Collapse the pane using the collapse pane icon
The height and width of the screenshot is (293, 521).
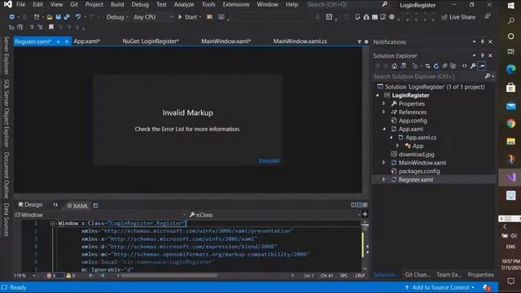point(365,205)
